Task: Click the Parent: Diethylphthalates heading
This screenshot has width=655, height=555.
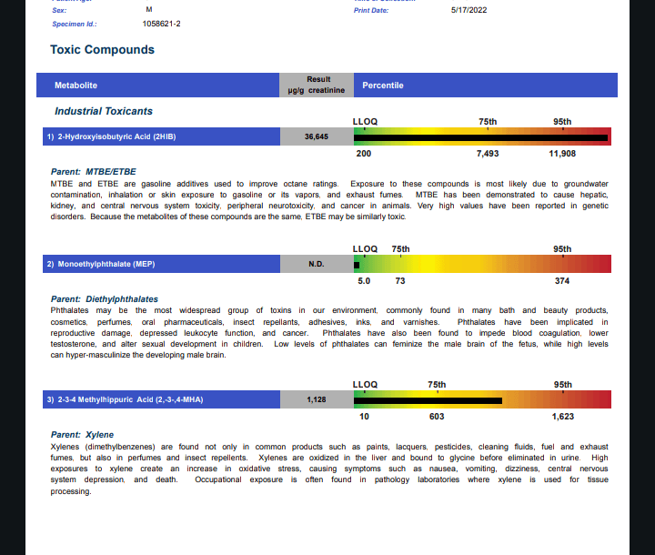Action: pos(105,299)
